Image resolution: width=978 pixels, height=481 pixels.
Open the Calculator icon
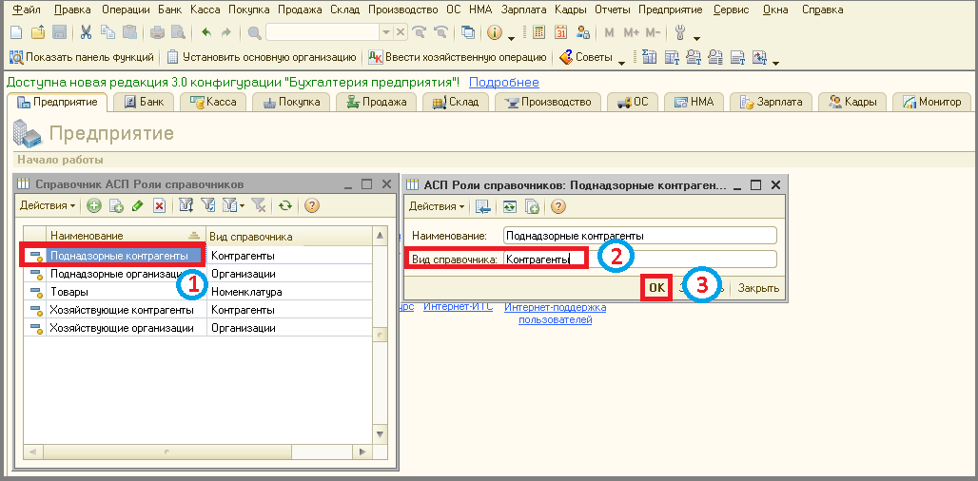pyautogui.click(x=539, y=32)
